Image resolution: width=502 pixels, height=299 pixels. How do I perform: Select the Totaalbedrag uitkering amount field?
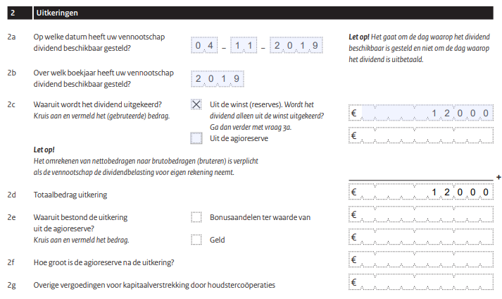point(421,192)
